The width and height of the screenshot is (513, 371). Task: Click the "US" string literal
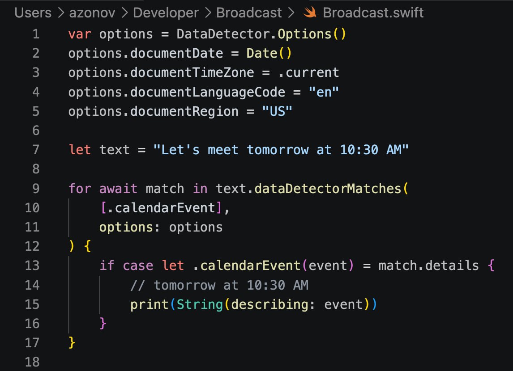pos(277,111)
